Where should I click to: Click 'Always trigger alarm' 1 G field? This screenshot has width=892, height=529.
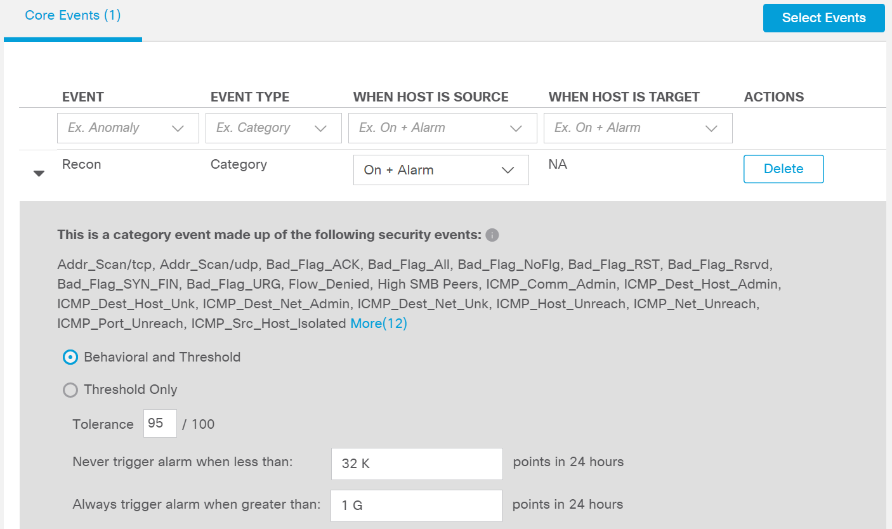[417, 506]
